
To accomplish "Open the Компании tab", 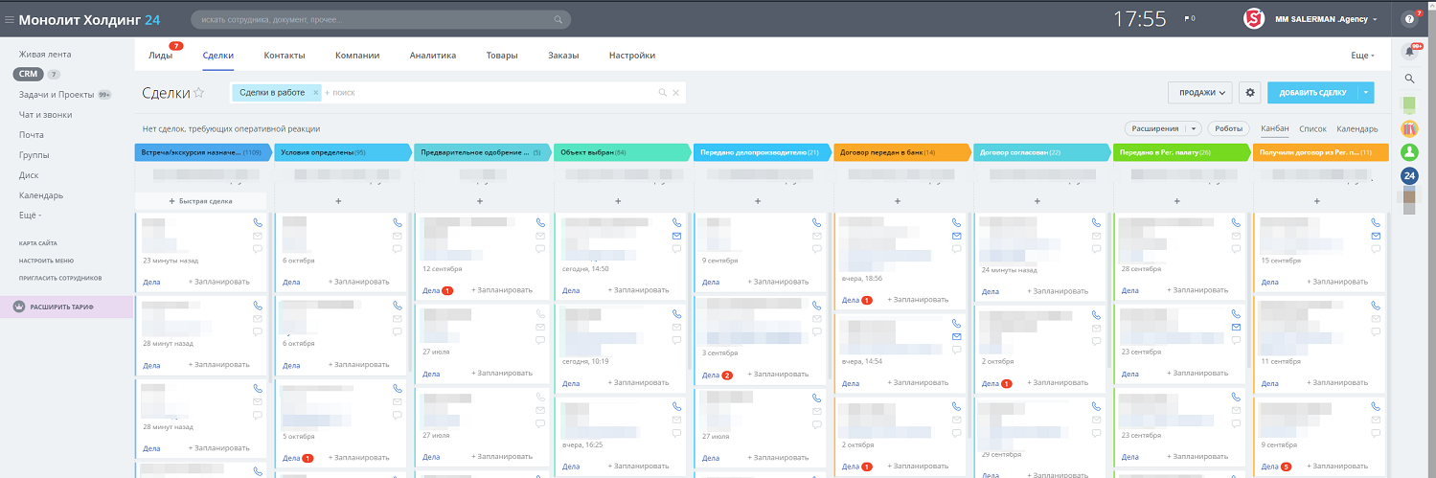I will click(357, 56).
